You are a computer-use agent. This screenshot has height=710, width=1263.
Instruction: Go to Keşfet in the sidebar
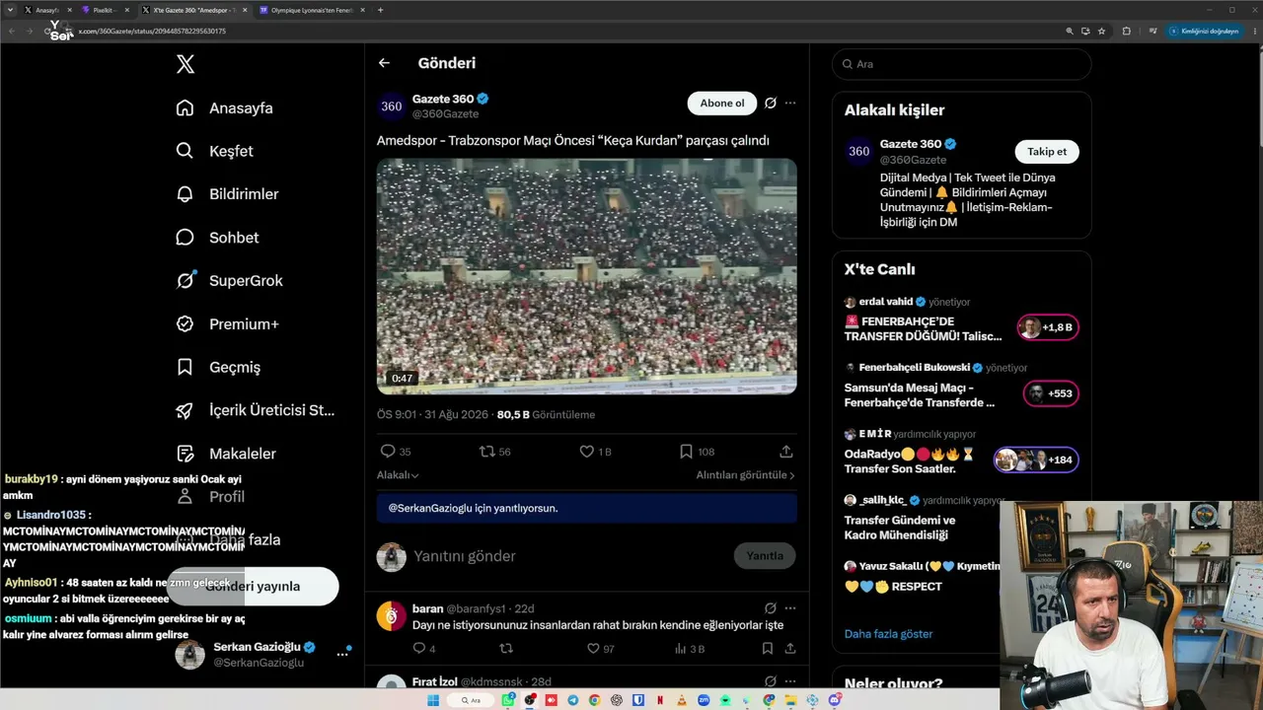tap(214, 151)
